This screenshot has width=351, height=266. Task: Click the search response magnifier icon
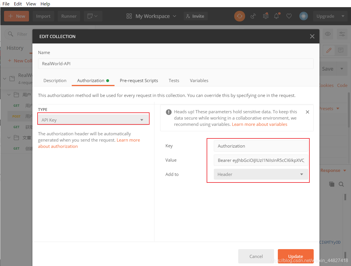click(341, 184)
